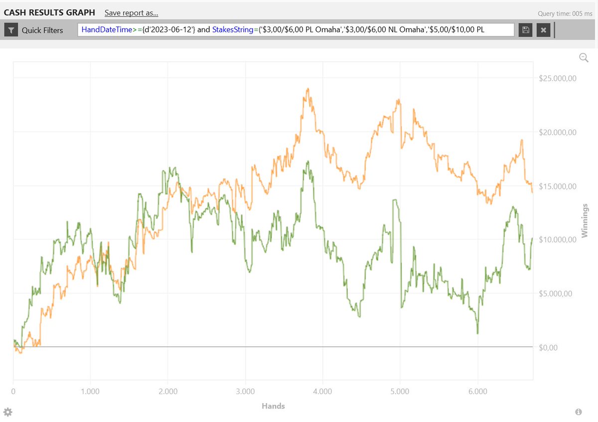Select the 1.000 hands axis tick
The width and height of the screenshot is (598, 422).
90,392
